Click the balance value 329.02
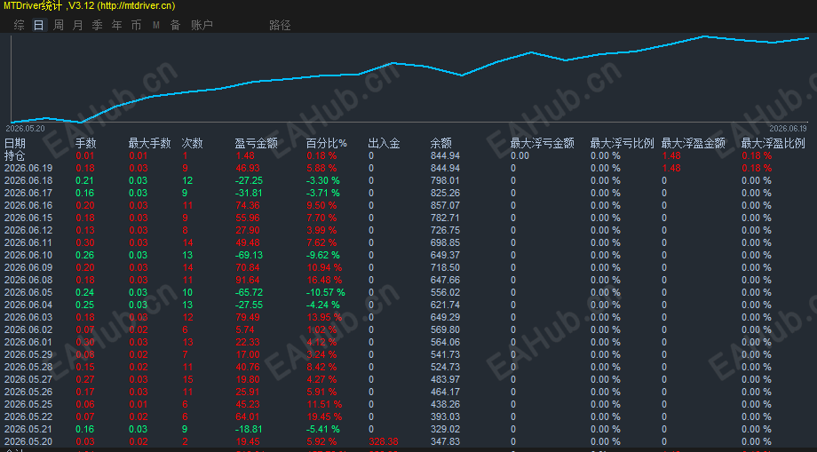This screenshot has width=817, height=452. [x=446, y=429]
